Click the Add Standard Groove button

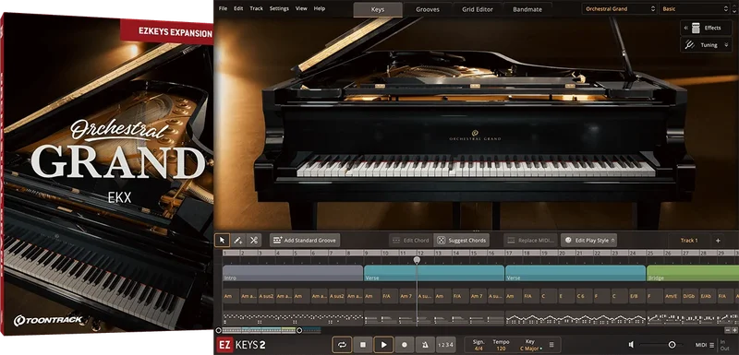pyautogui.click(x=305, y=241)
